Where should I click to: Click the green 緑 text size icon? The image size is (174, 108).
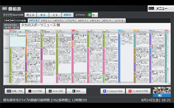90,15
